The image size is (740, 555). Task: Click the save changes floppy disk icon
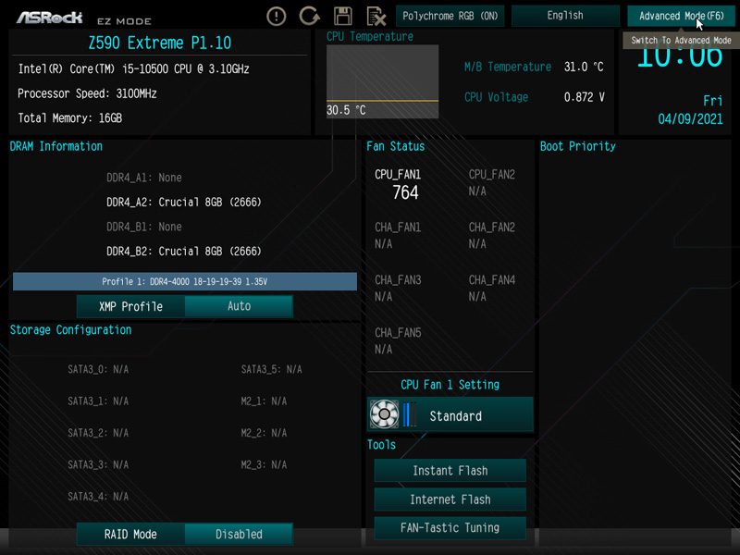click(x=342, y=16)
